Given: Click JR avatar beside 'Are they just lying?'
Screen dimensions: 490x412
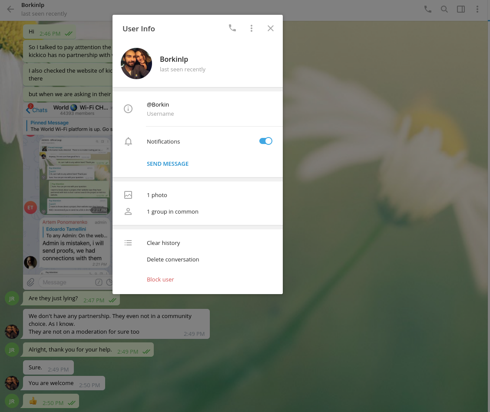Looking at the screenshot, I should (x=12, y=298).
